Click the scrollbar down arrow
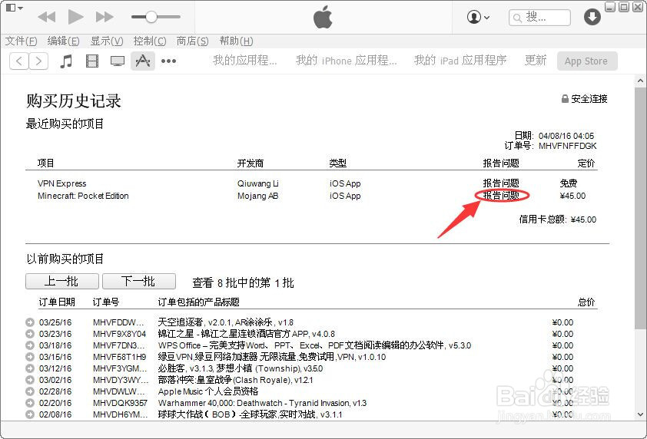647x439 pixels. 640,414
